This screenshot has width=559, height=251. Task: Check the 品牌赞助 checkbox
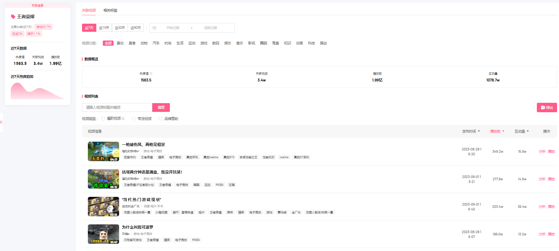point(160,119)
